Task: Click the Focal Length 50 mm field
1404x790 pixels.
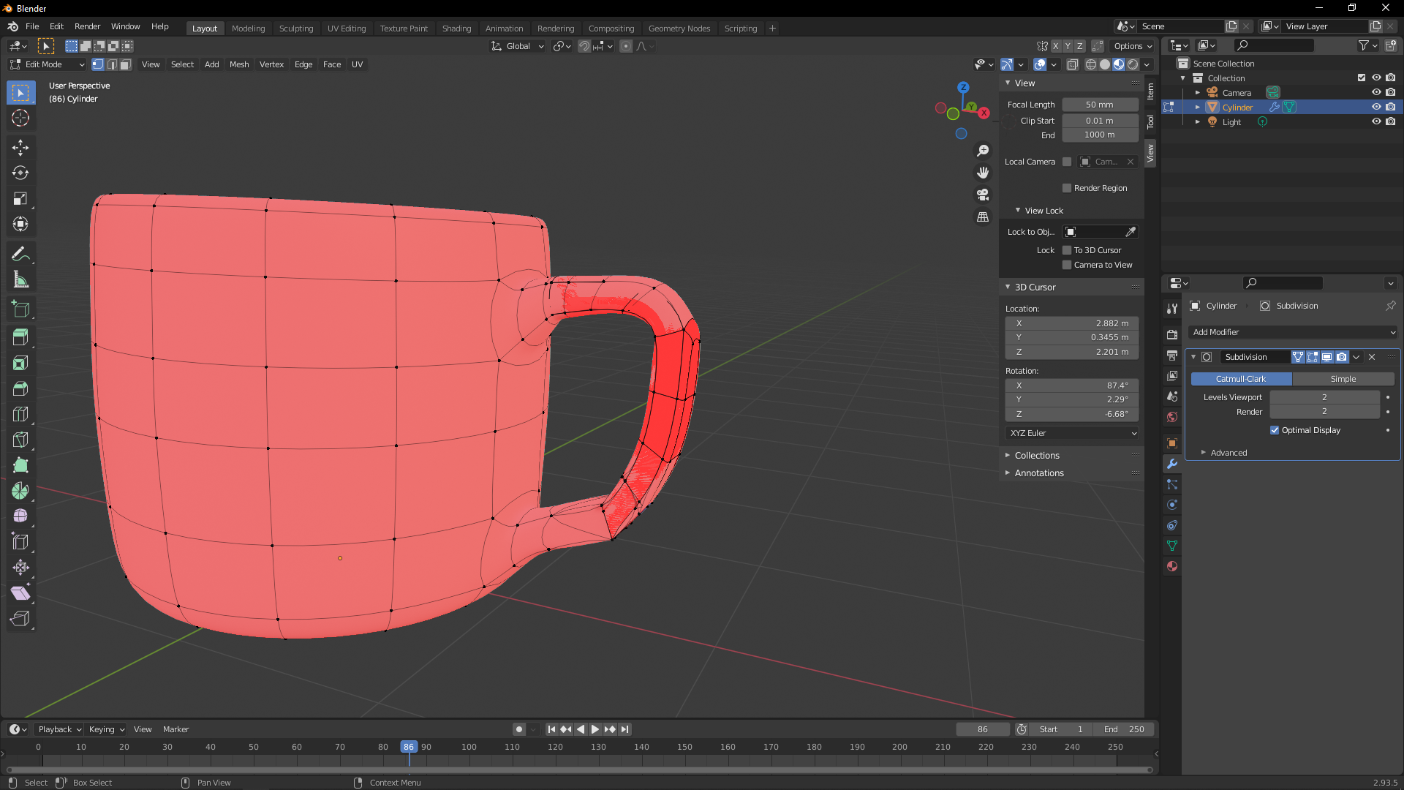Action: (x=1099, y=105)
